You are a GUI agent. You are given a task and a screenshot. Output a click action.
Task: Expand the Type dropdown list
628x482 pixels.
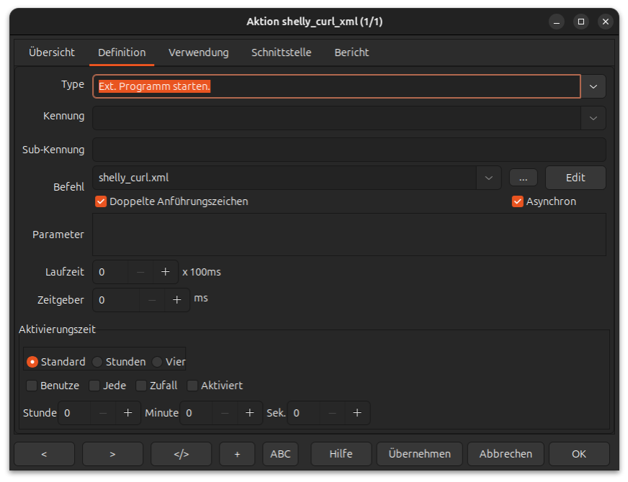(593, 86)
